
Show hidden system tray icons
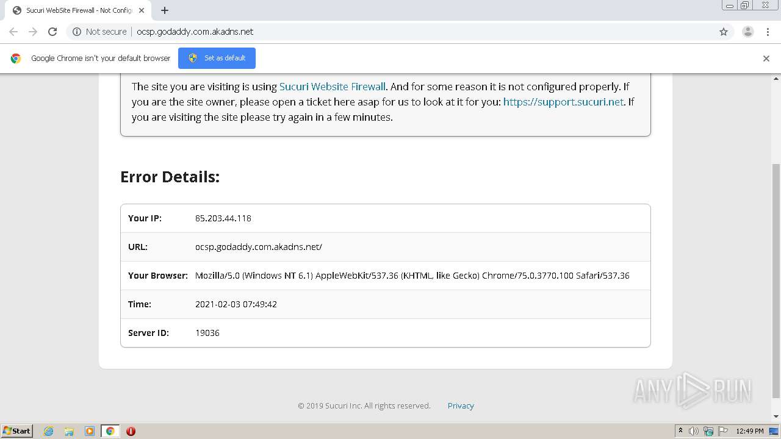coord(680,431)
